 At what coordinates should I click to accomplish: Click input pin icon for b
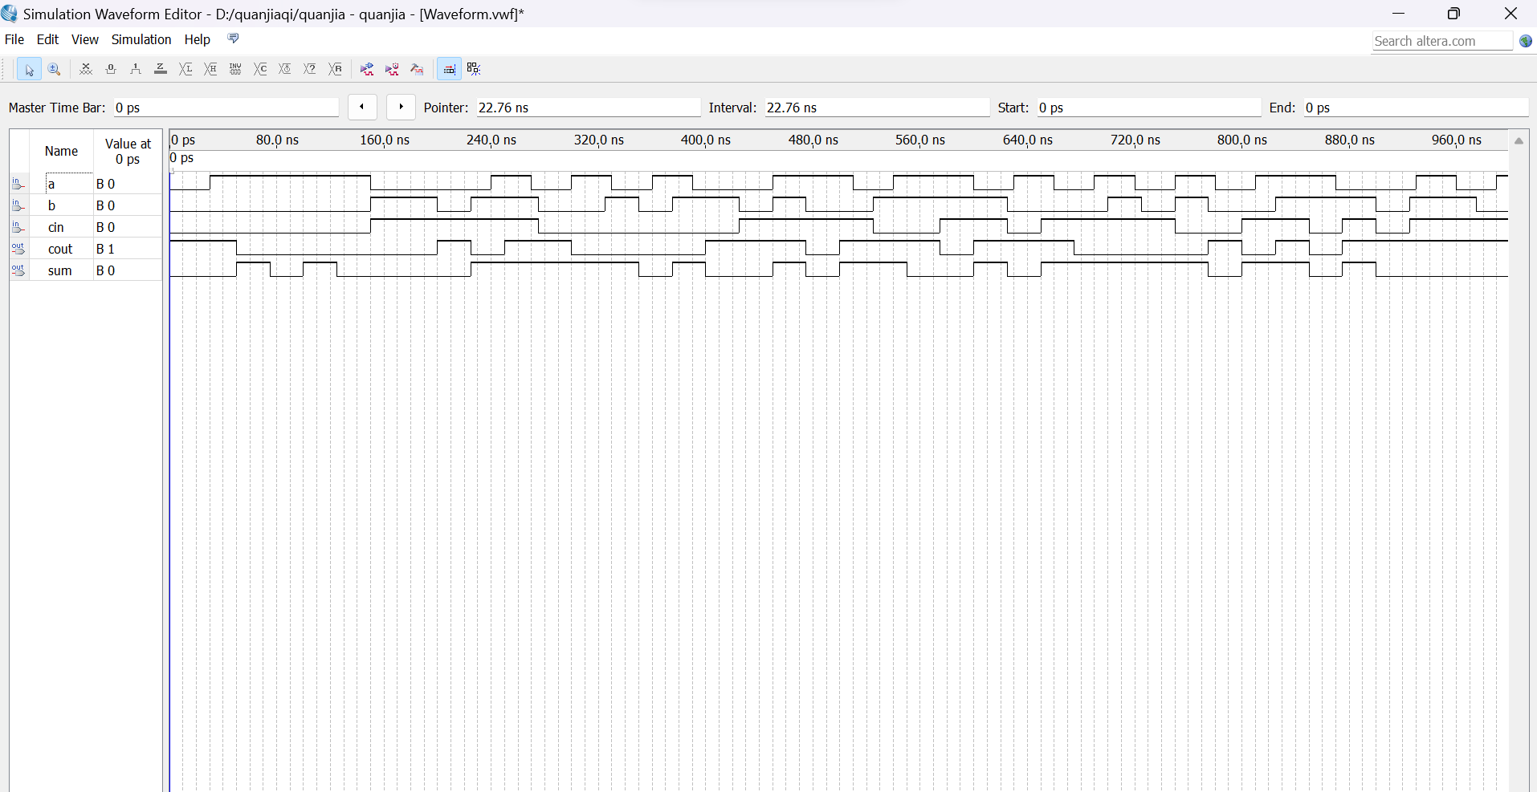pyautogui.click(x=18, y=205)
